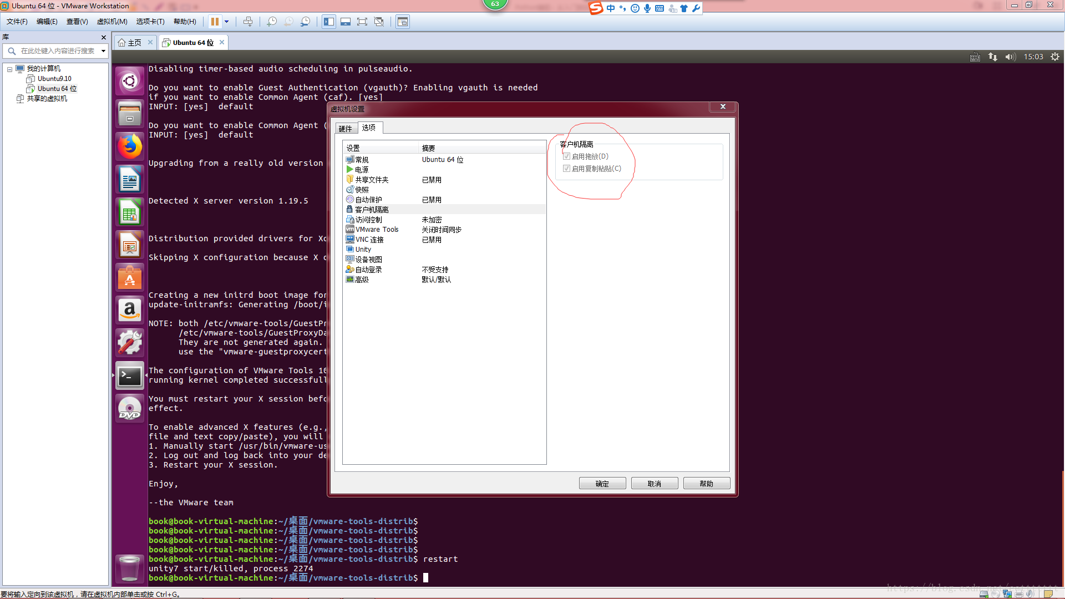This screenshot has height=599, width=1065.
Task: Open the snapshot manager toolbar icon
Action: coord(305,22)
